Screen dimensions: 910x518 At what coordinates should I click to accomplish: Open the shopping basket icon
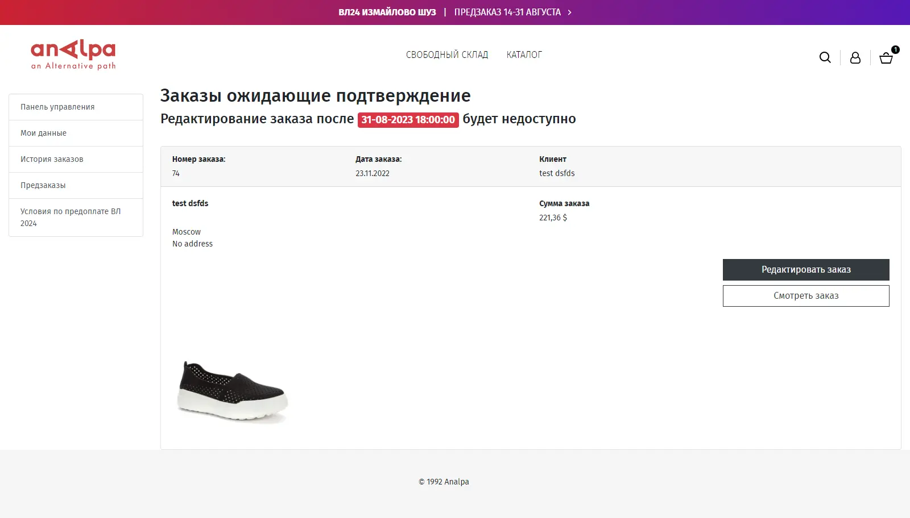pyautogui.click(x=886, y=58)
